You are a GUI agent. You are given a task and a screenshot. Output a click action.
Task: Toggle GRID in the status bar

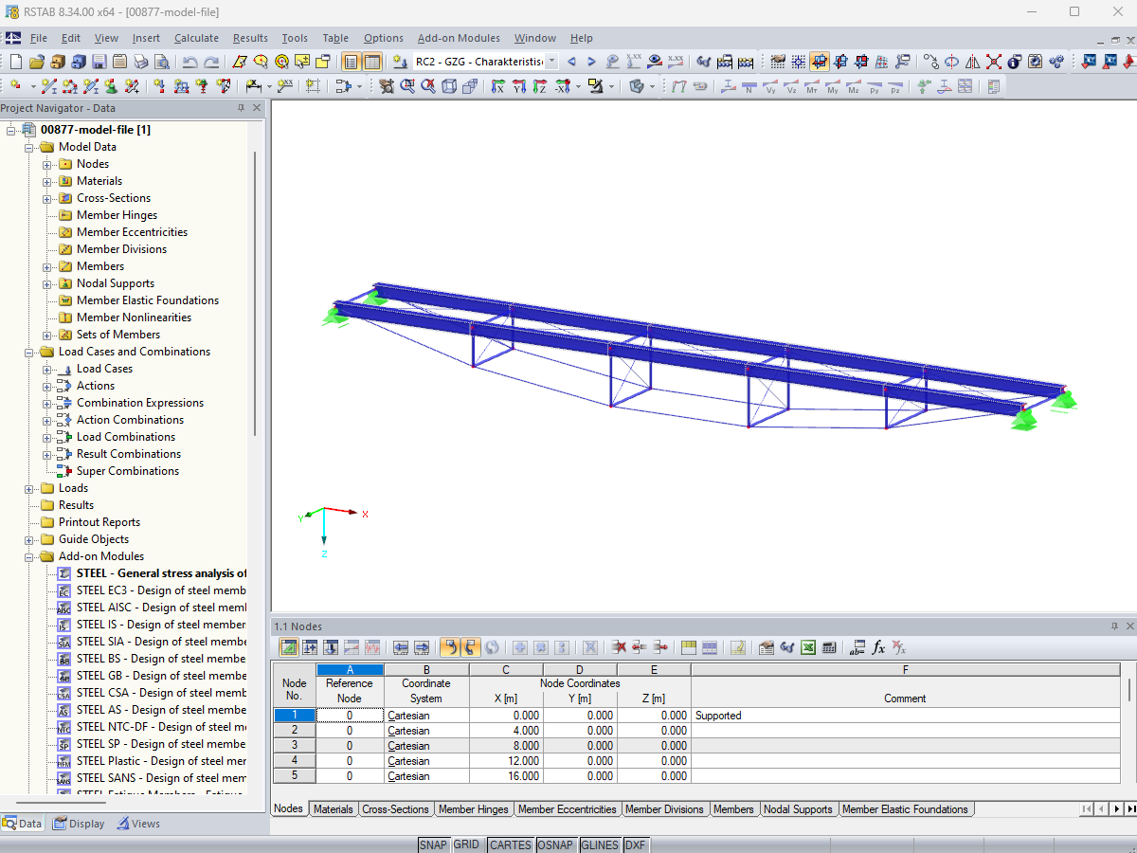pos(466,845)
